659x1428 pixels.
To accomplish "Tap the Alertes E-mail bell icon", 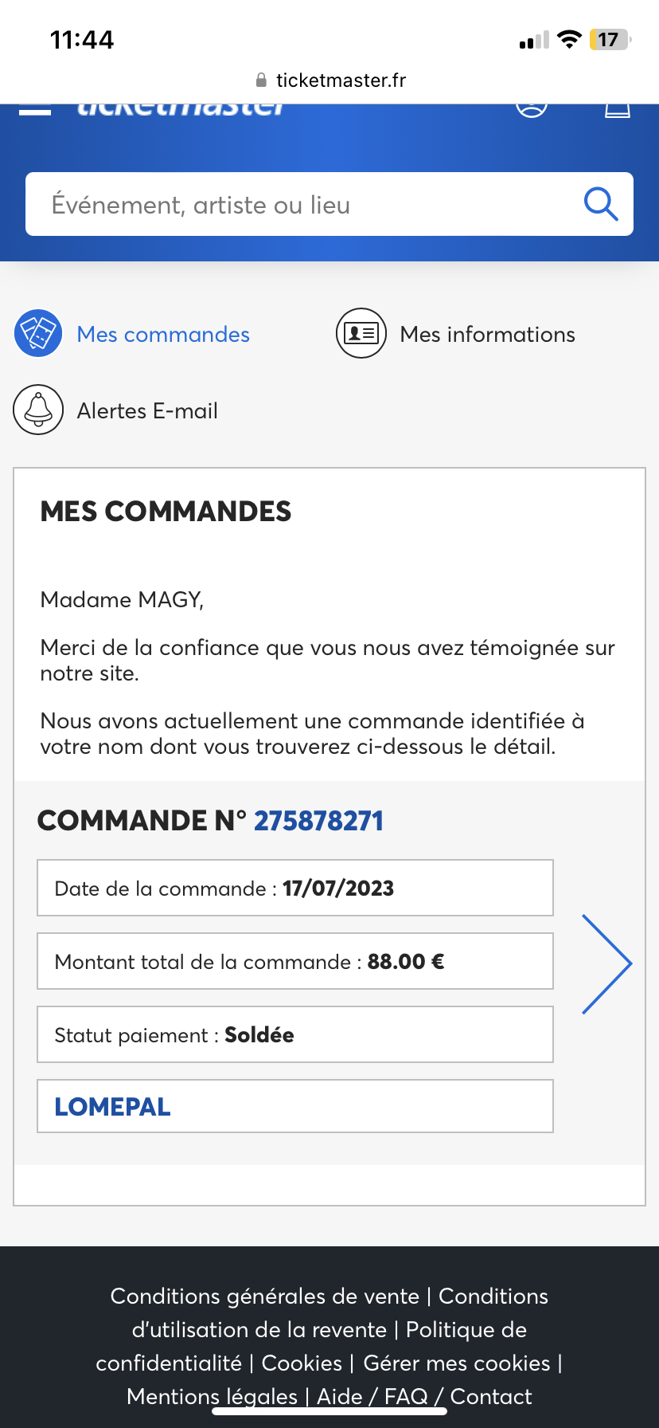I will point(38,410).
